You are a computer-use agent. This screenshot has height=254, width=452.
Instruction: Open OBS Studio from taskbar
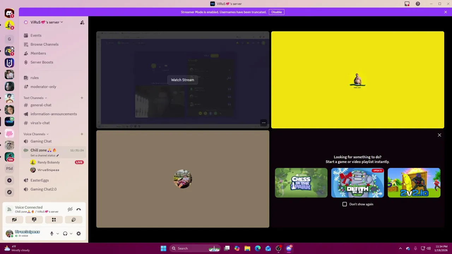point(278,248)
